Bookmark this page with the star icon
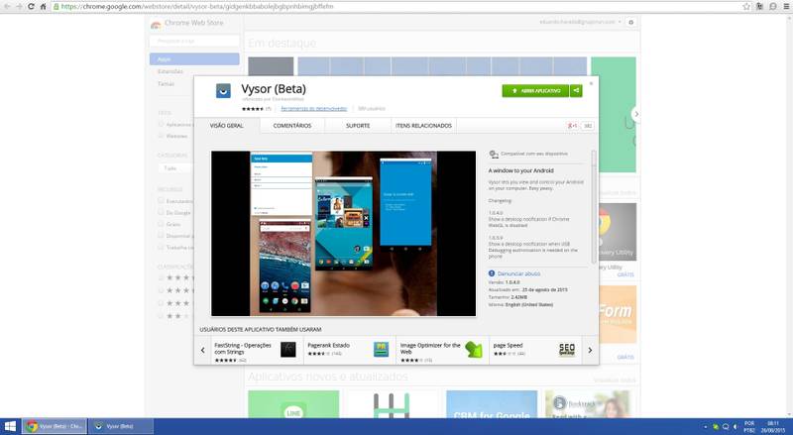The height and width of the screenshot is (435, 793). 746,7
